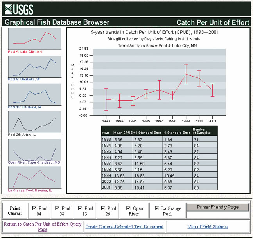Viewport: 253px width, 239px height.
Task: Open the Pool 4: Lake City, MN thumbnail chart
Action: pyautogui.click(x=35, y=39)
